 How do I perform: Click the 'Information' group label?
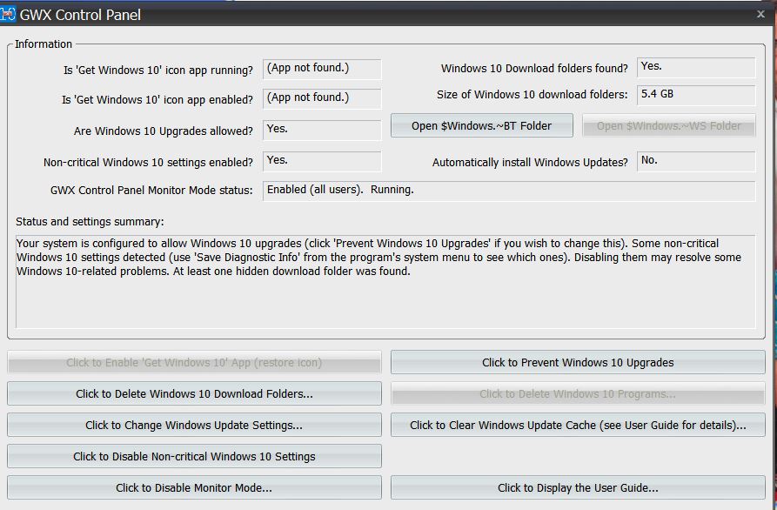click(x=44, y=44)
